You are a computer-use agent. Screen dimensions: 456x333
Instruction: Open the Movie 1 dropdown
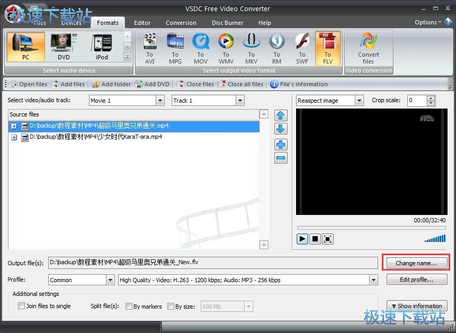coord(160,101)
